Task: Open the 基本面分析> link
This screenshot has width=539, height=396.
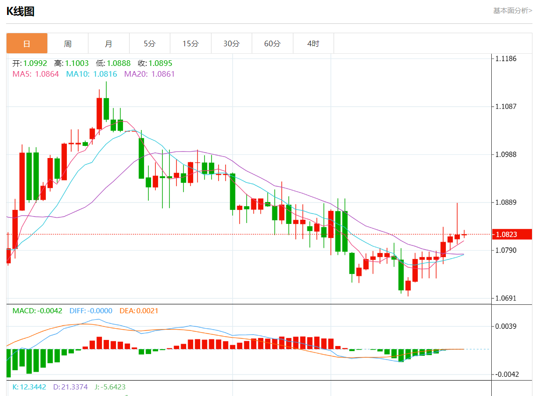Action: click(x=512, y=11)
